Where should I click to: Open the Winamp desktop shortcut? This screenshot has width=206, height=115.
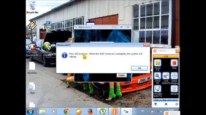[x=32, y=27]
